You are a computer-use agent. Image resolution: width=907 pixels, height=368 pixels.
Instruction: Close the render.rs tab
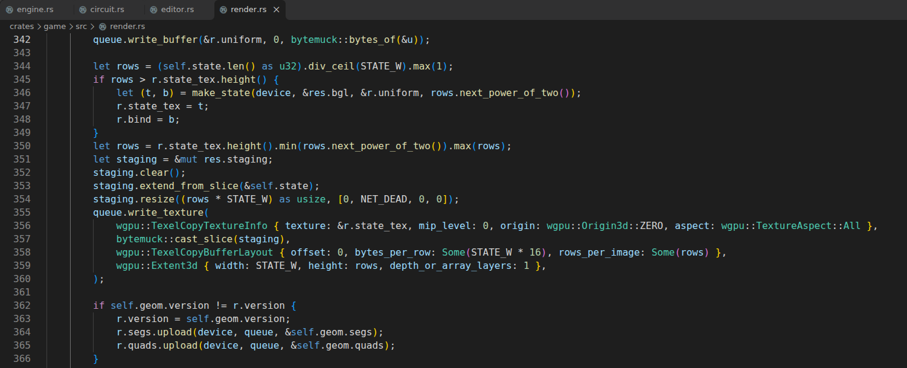pyautogui.click(x=277, y=10)
